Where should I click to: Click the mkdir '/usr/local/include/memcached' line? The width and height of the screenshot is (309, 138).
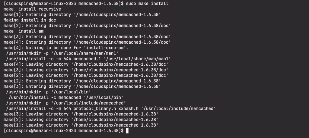(66, 103)
